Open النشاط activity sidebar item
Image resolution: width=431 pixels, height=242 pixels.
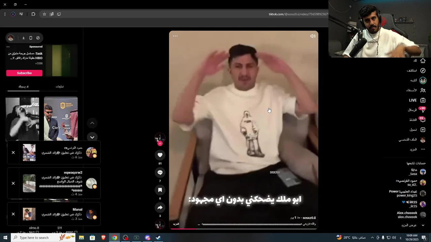pos(417,120)
